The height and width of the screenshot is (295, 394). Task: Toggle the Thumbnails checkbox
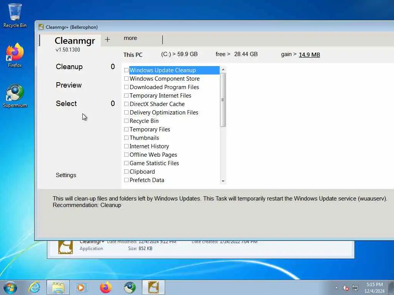(126, 138)
